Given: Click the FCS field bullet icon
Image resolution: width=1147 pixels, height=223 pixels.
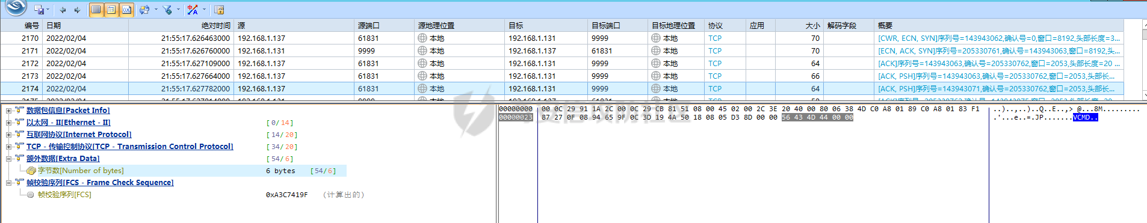Looking at the screenshot, I should (x=31, y=195).
